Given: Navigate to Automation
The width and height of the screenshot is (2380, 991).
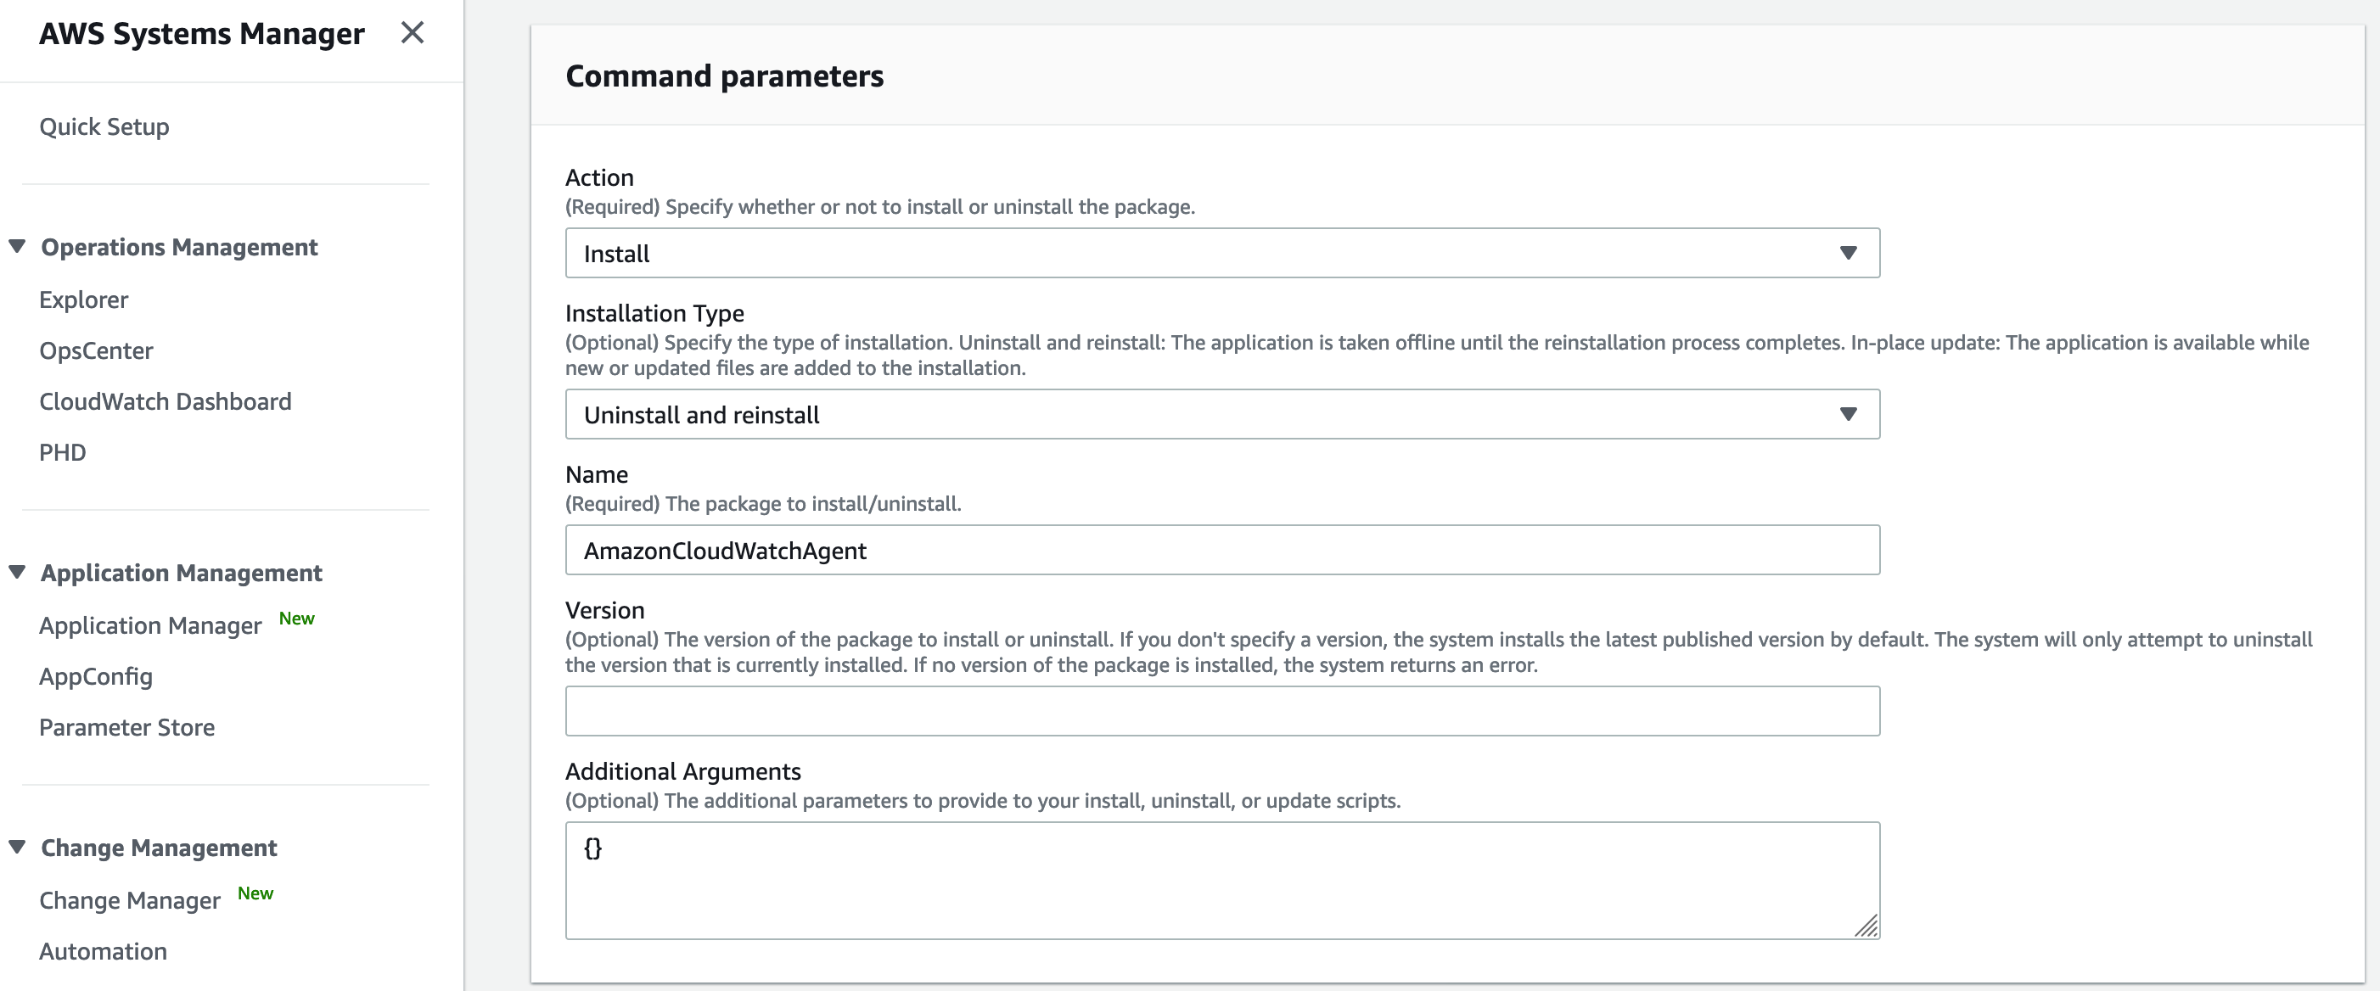Looking at the screenshot, I should tap(104, 951).
